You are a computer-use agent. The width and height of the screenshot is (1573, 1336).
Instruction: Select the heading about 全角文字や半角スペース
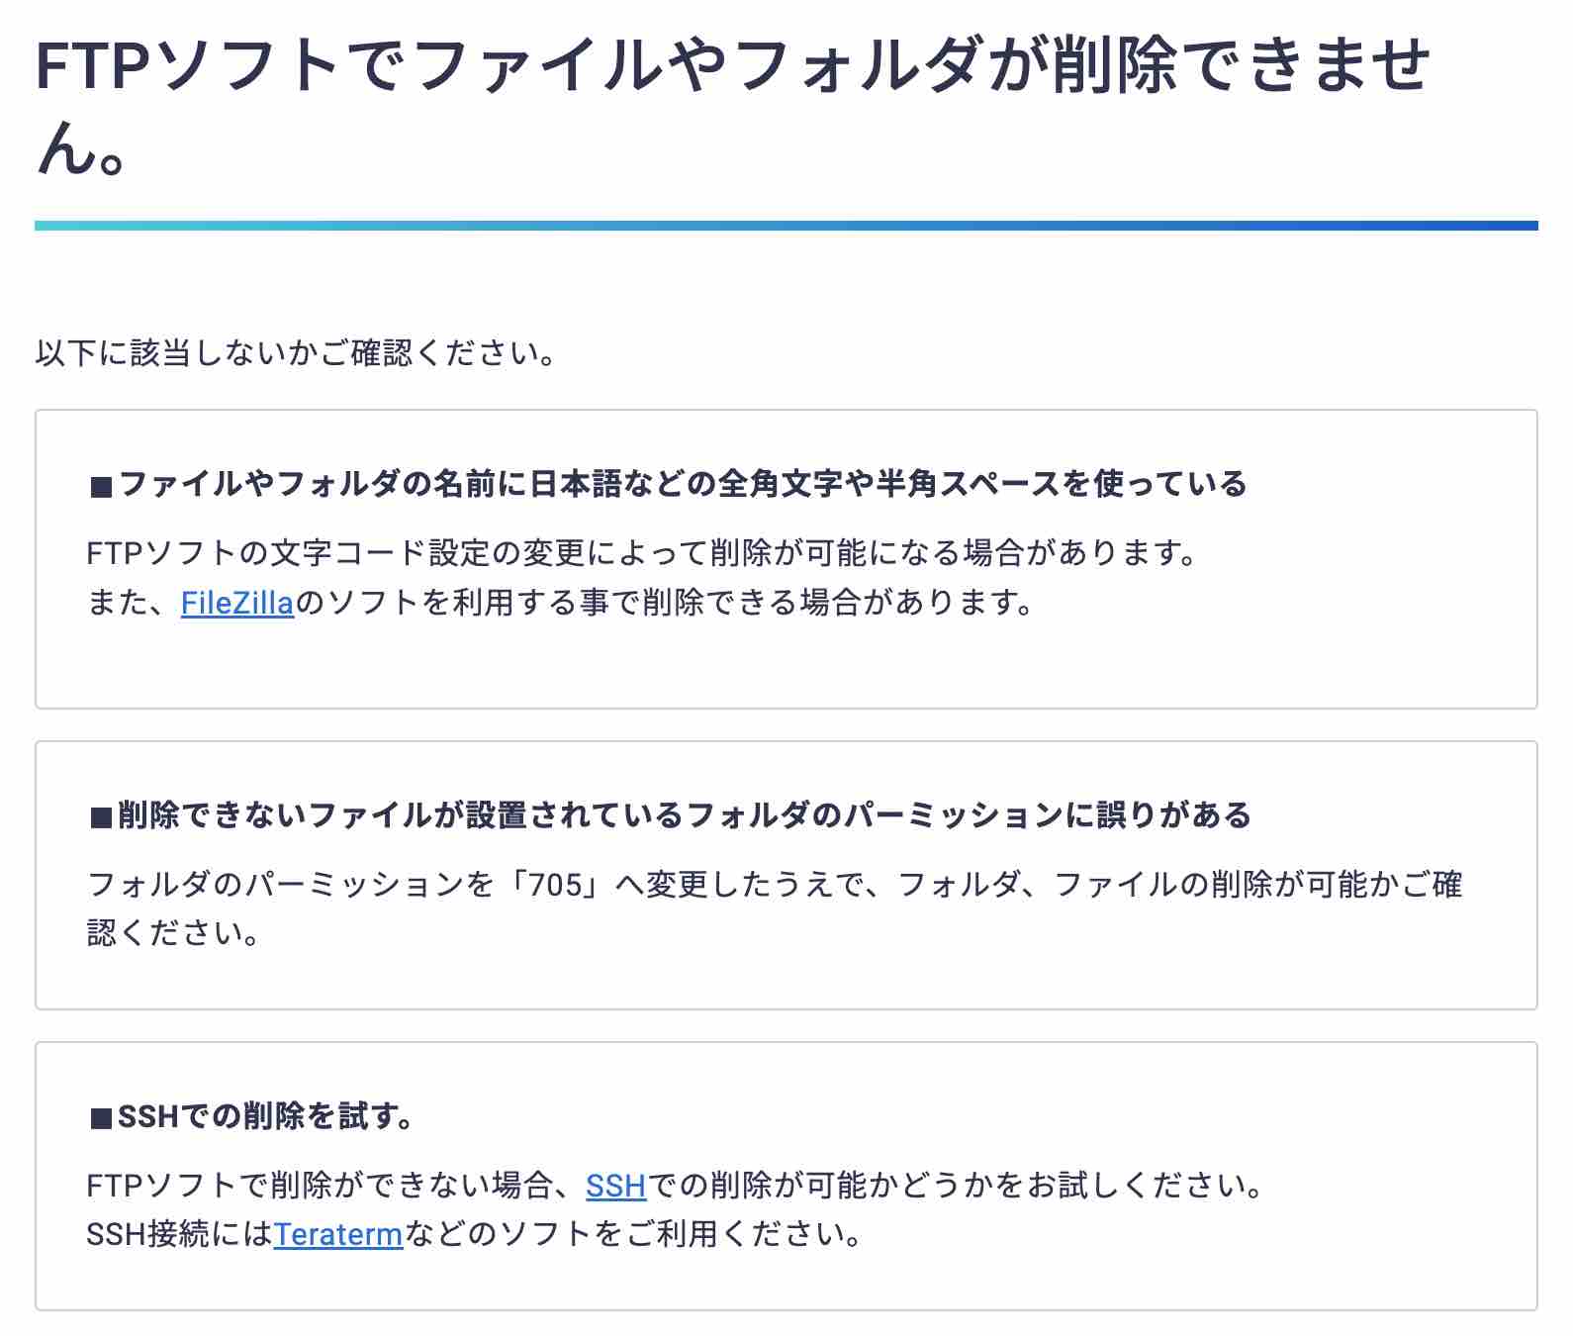coord(668,484)
